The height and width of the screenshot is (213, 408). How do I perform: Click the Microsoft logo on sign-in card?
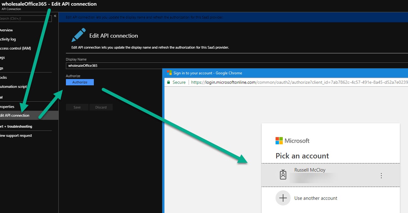coord(293,141)
